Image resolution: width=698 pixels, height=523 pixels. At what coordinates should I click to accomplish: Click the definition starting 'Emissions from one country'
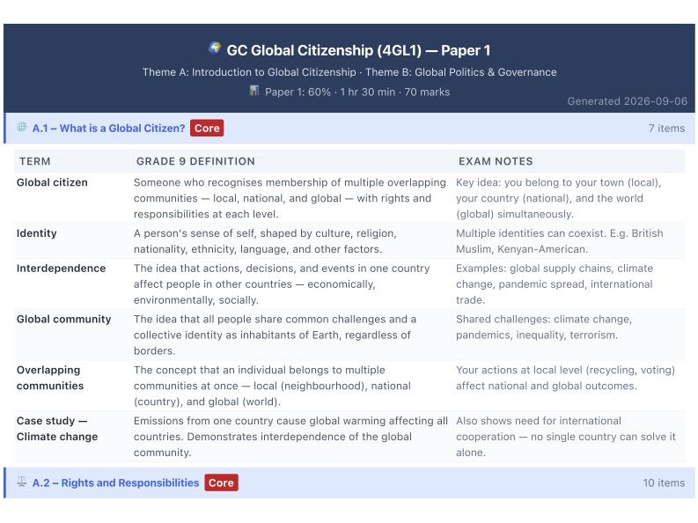pyautogui.click(x=290, y=437)
